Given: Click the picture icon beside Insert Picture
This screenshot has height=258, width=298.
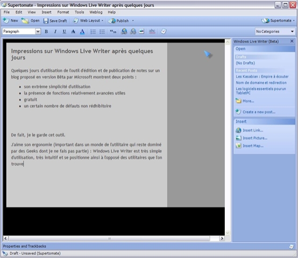Looking at the screenshot, I should click(238, 138).
